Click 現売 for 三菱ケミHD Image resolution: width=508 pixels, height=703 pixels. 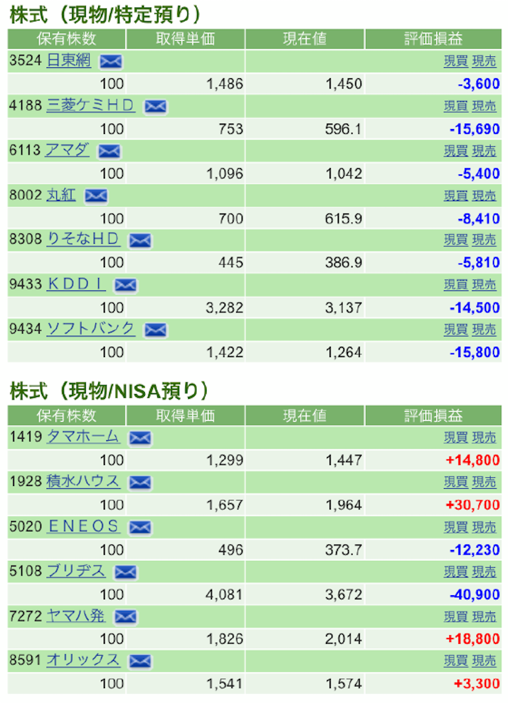[484, 106]
